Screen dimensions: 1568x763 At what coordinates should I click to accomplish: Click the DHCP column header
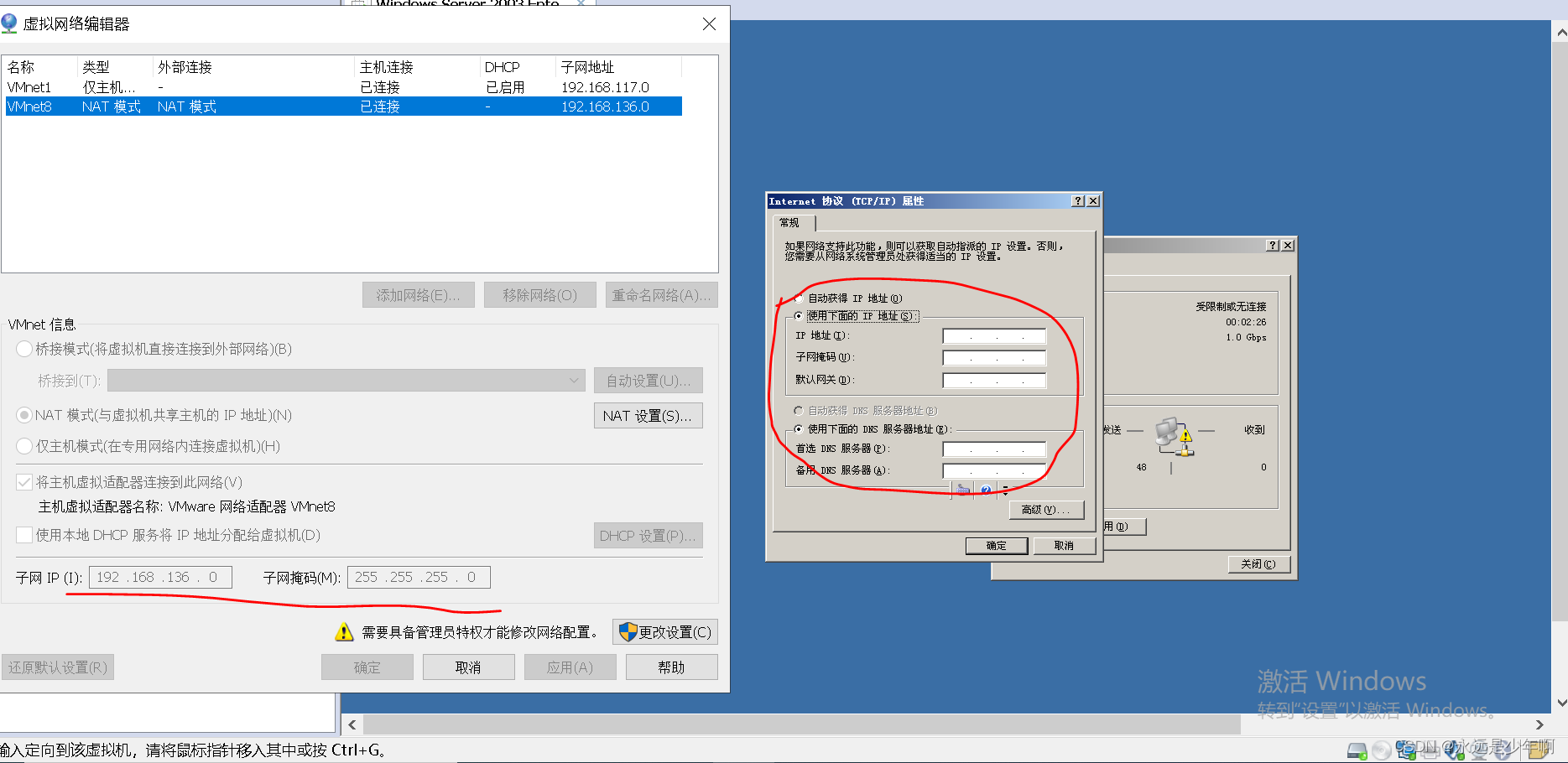tap(518, 67)
